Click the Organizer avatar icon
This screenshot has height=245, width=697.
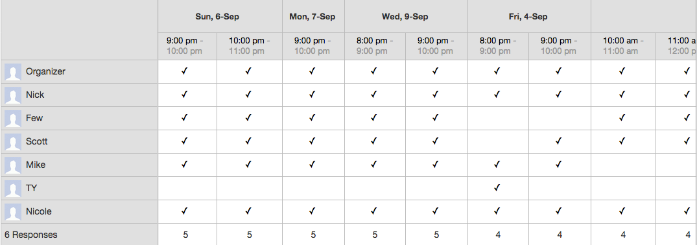click(x=13, y=71)
